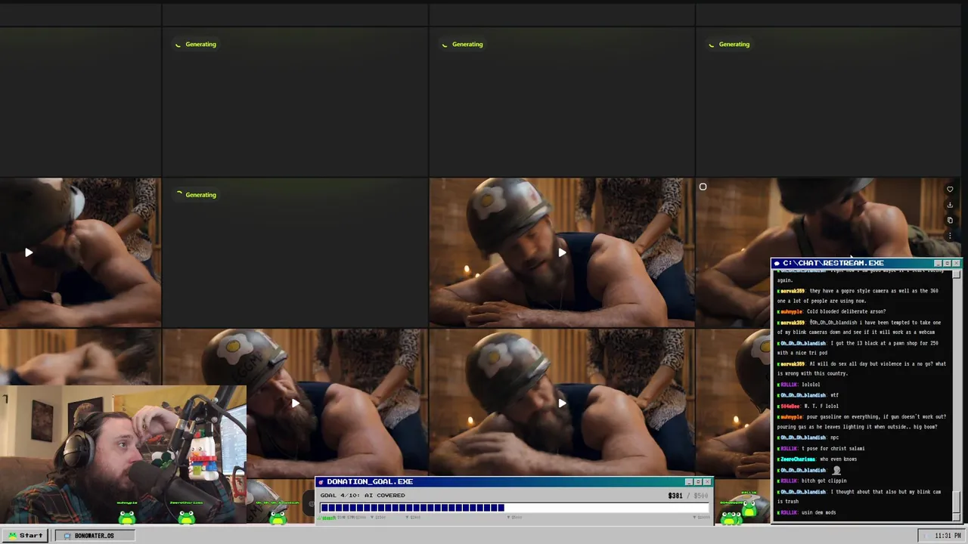The height and width of the screenshot is (544, 968).
Task: Click R3LL1K's 'lololol' chat message
Action: click(x=799, y=385)
